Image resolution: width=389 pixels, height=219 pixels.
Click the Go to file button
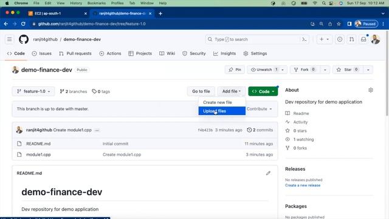point(201,91)
